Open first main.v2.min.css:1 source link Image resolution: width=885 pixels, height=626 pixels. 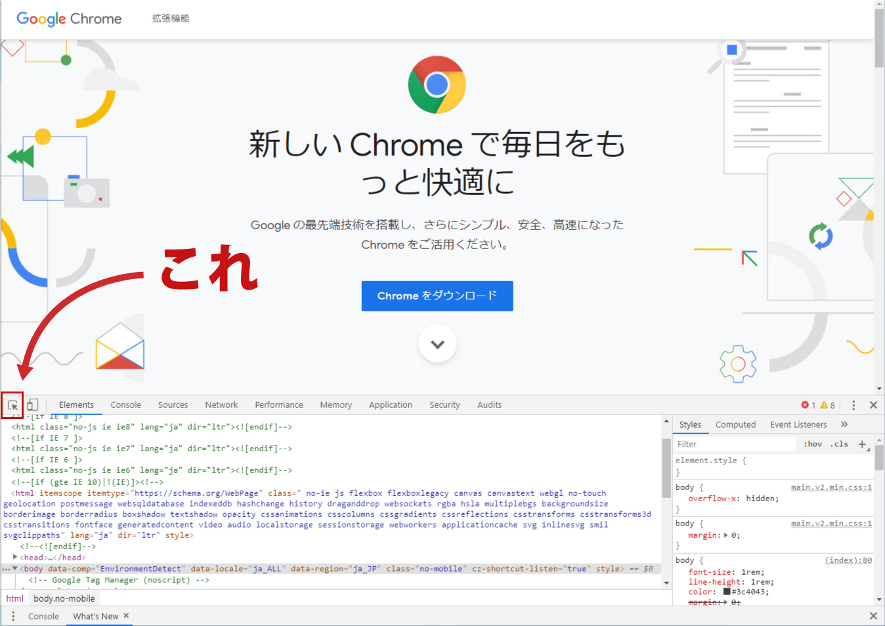click(x=831, y=487)
